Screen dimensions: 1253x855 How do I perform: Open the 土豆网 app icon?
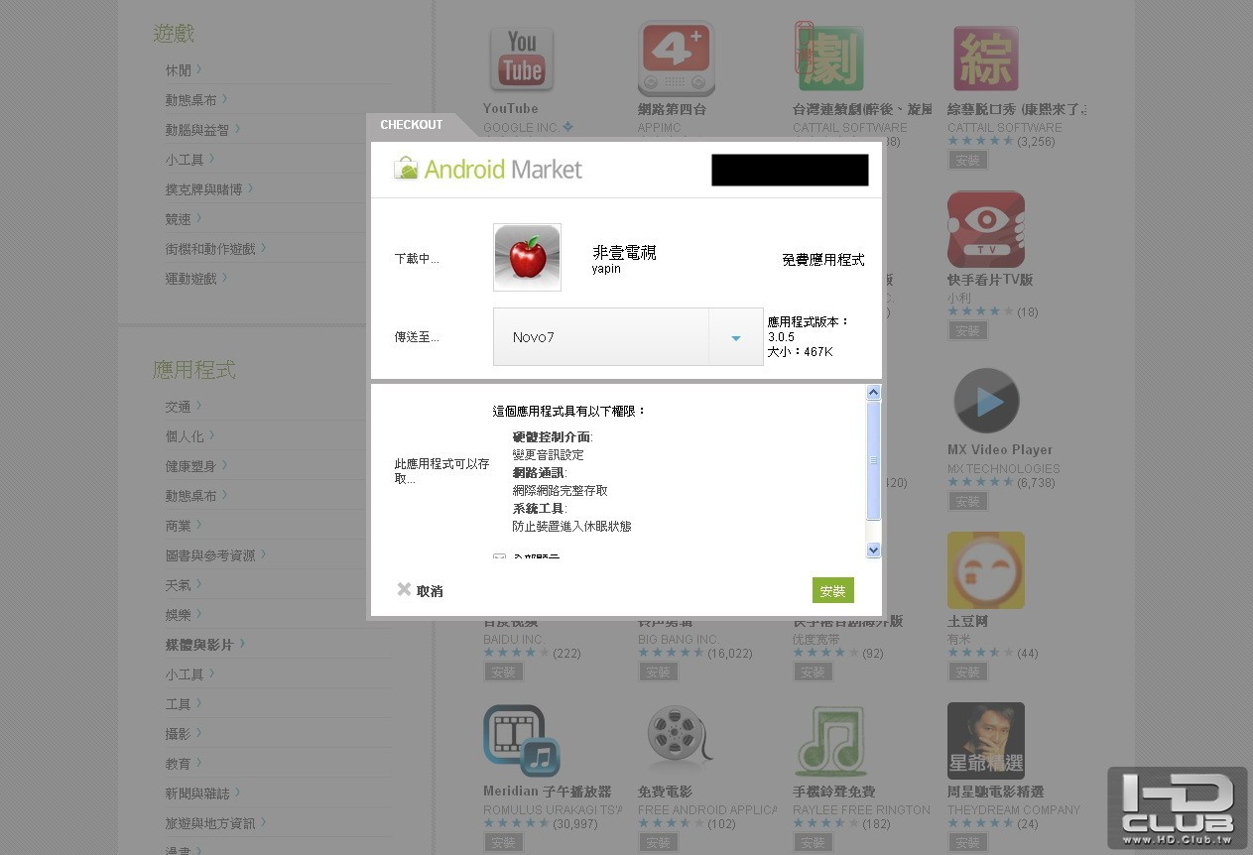pos(986,570)
